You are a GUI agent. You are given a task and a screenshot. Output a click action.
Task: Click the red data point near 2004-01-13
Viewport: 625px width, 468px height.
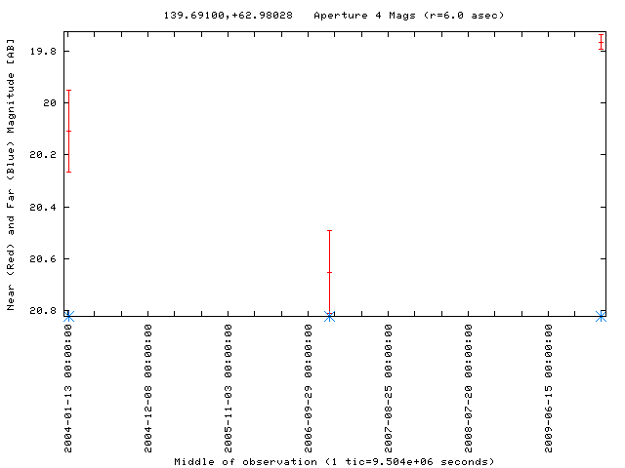coord(69,131)
